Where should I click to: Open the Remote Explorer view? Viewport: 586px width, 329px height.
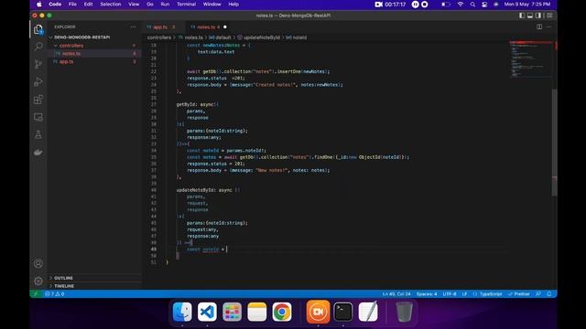(x=38, y=117)
